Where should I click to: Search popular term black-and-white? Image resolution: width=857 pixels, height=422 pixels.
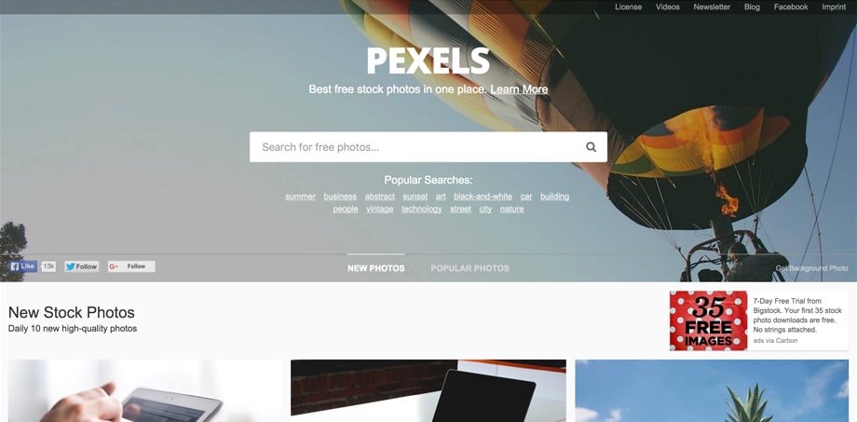coord(483,197)
